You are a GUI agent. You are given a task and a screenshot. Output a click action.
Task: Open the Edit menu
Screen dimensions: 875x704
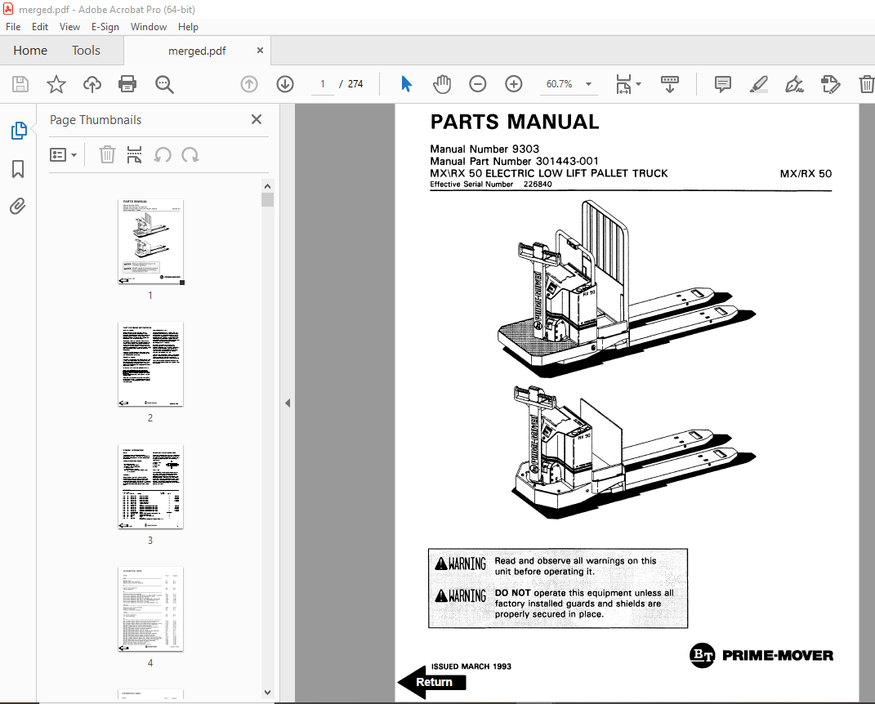pos(39,27)
